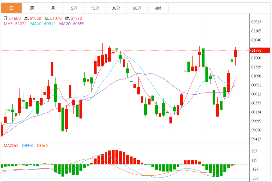
Task: Switch to monthly 月 chart tab
Action: coord(53,8)
